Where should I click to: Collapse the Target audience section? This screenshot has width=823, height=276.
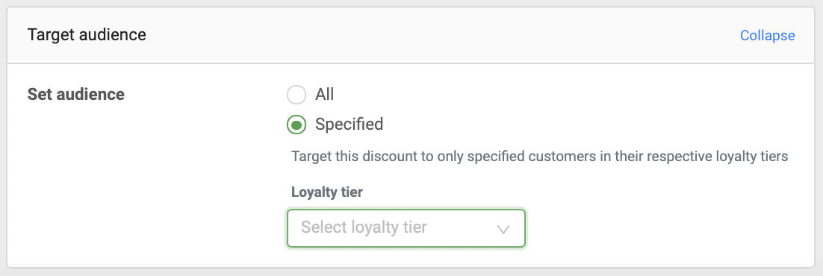(x=768, y=35)
